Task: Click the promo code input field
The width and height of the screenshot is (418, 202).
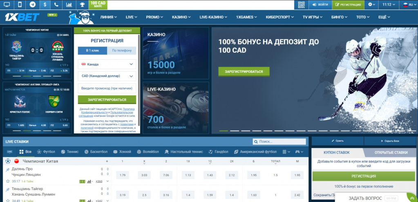Action: click(107, 88)
